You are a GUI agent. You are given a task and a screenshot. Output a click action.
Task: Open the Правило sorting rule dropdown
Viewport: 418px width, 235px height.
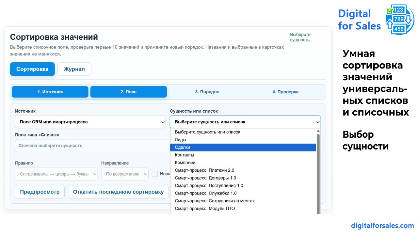56,174
